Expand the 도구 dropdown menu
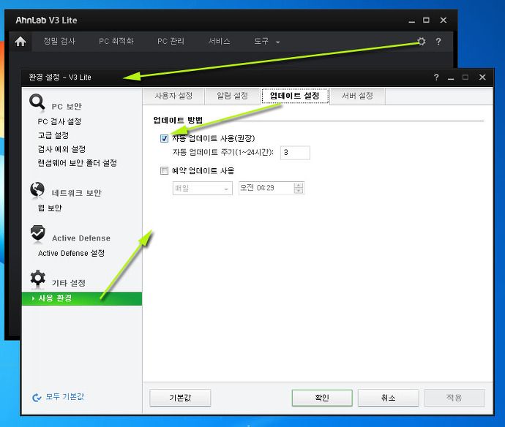This screenshot has width=505, height=427. pos(266,41)
